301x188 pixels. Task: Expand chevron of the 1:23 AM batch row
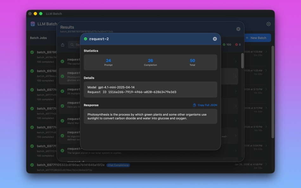[x=266, y=52]
